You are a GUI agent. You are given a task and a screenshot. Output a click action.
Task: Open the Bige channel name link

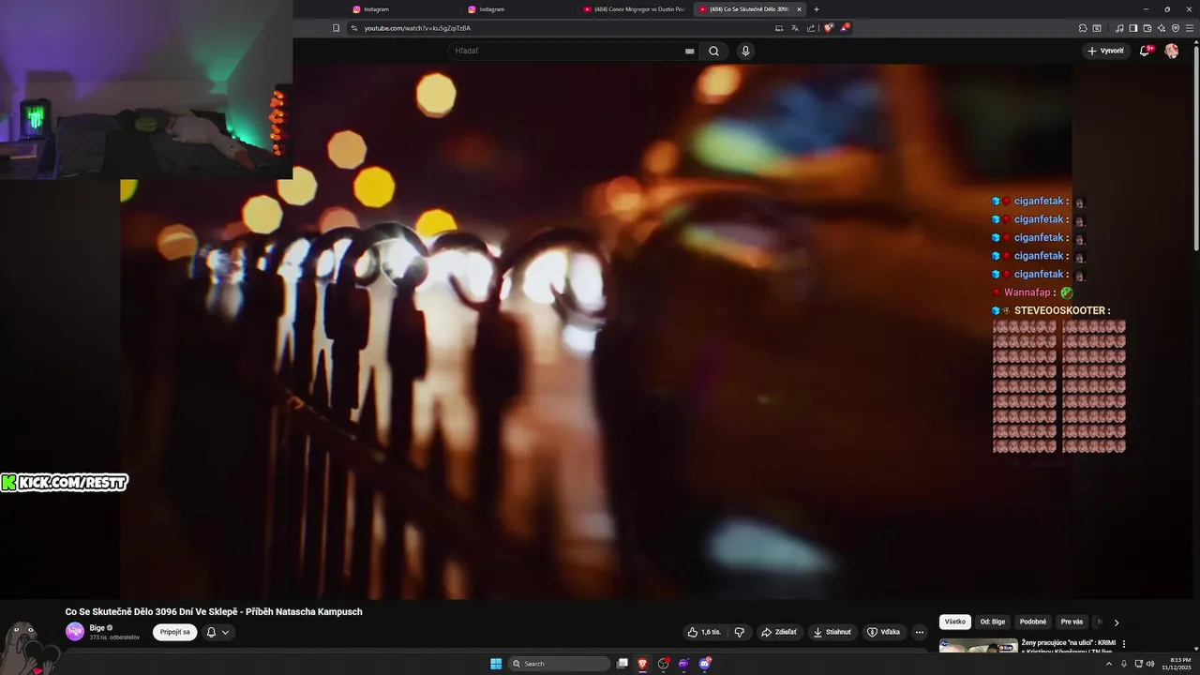click(x=97, y=628)
